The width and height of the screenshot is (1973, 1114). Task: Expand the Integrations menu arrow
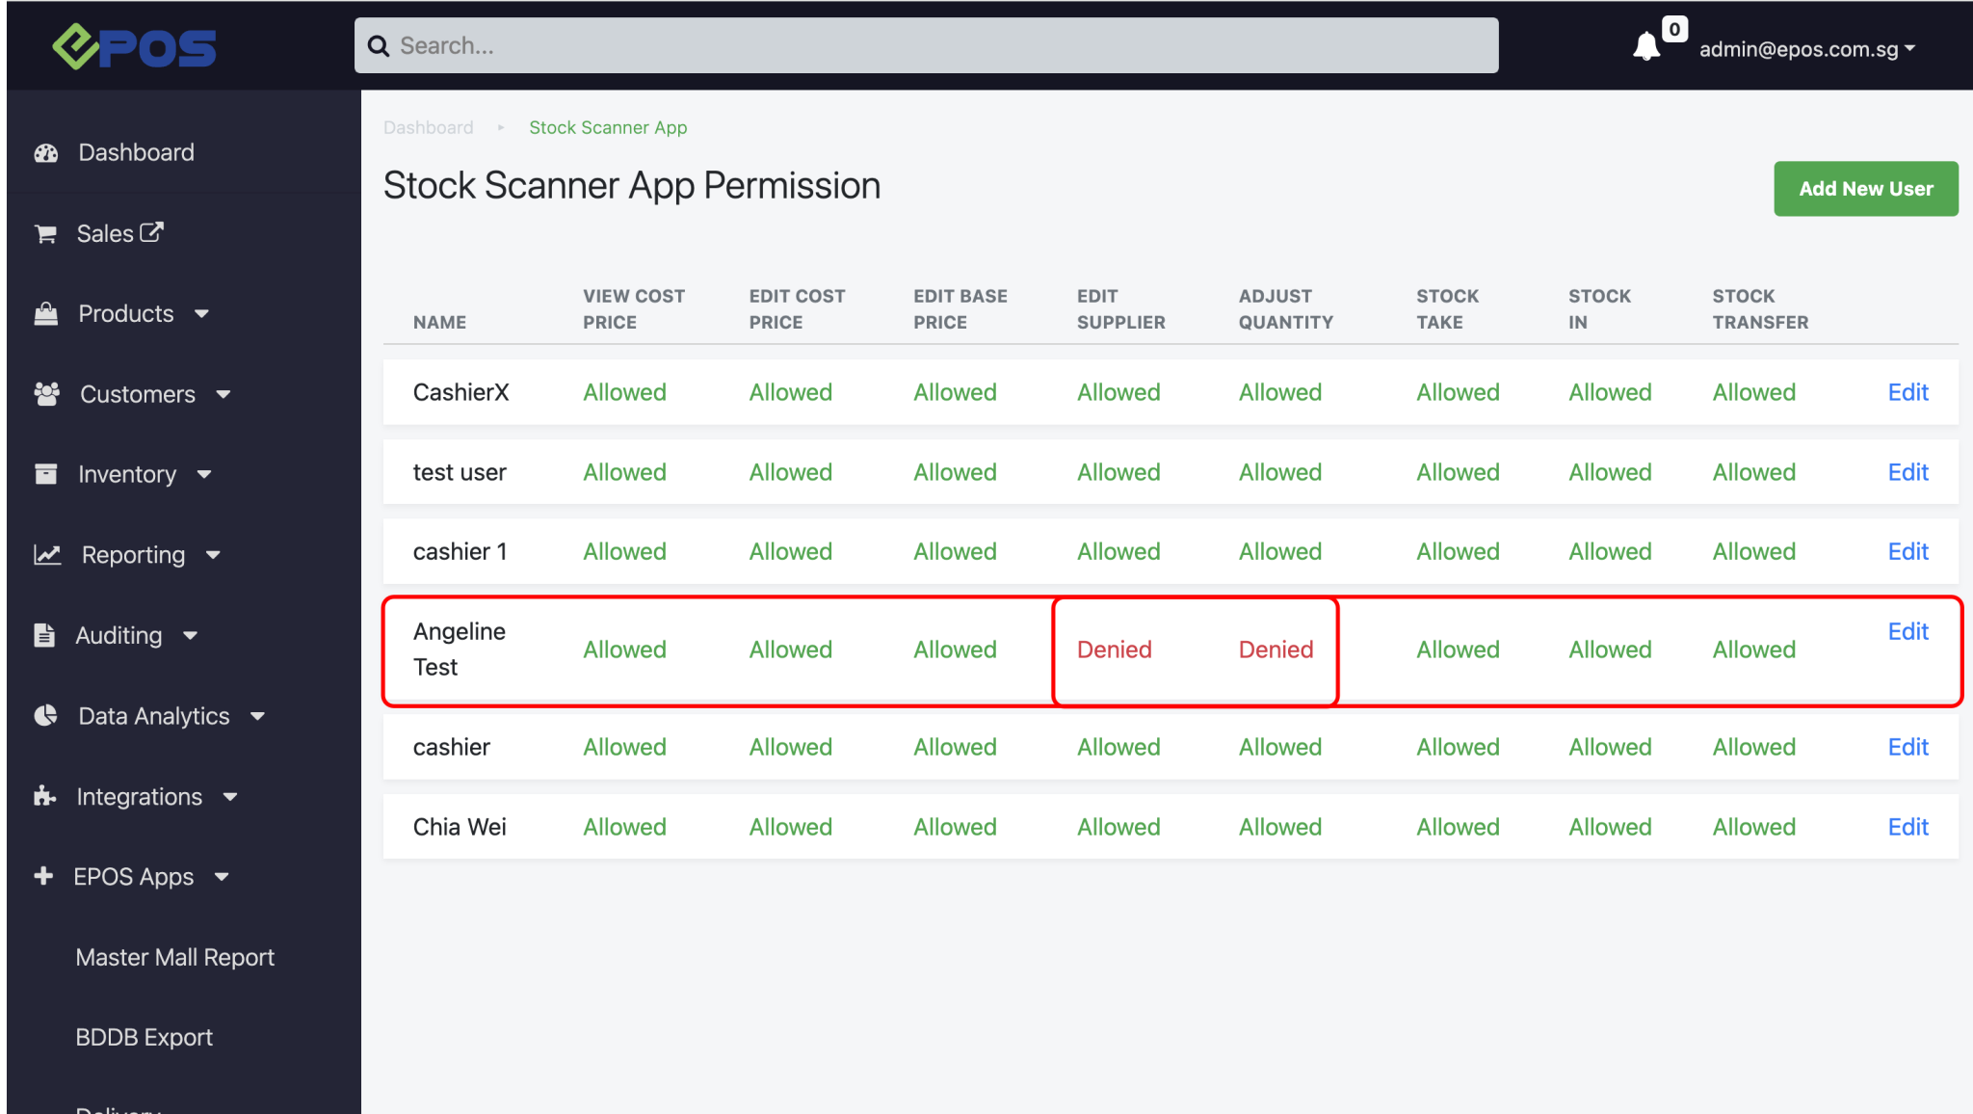pos(230,797)
